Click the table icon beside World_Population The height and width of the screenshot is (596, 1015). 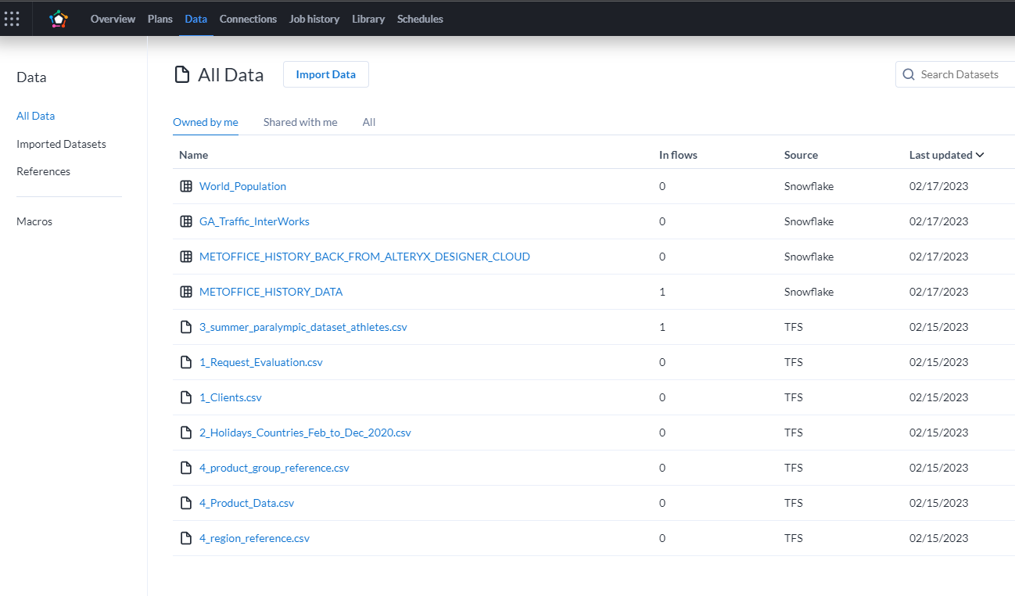[x=186, y=186]
